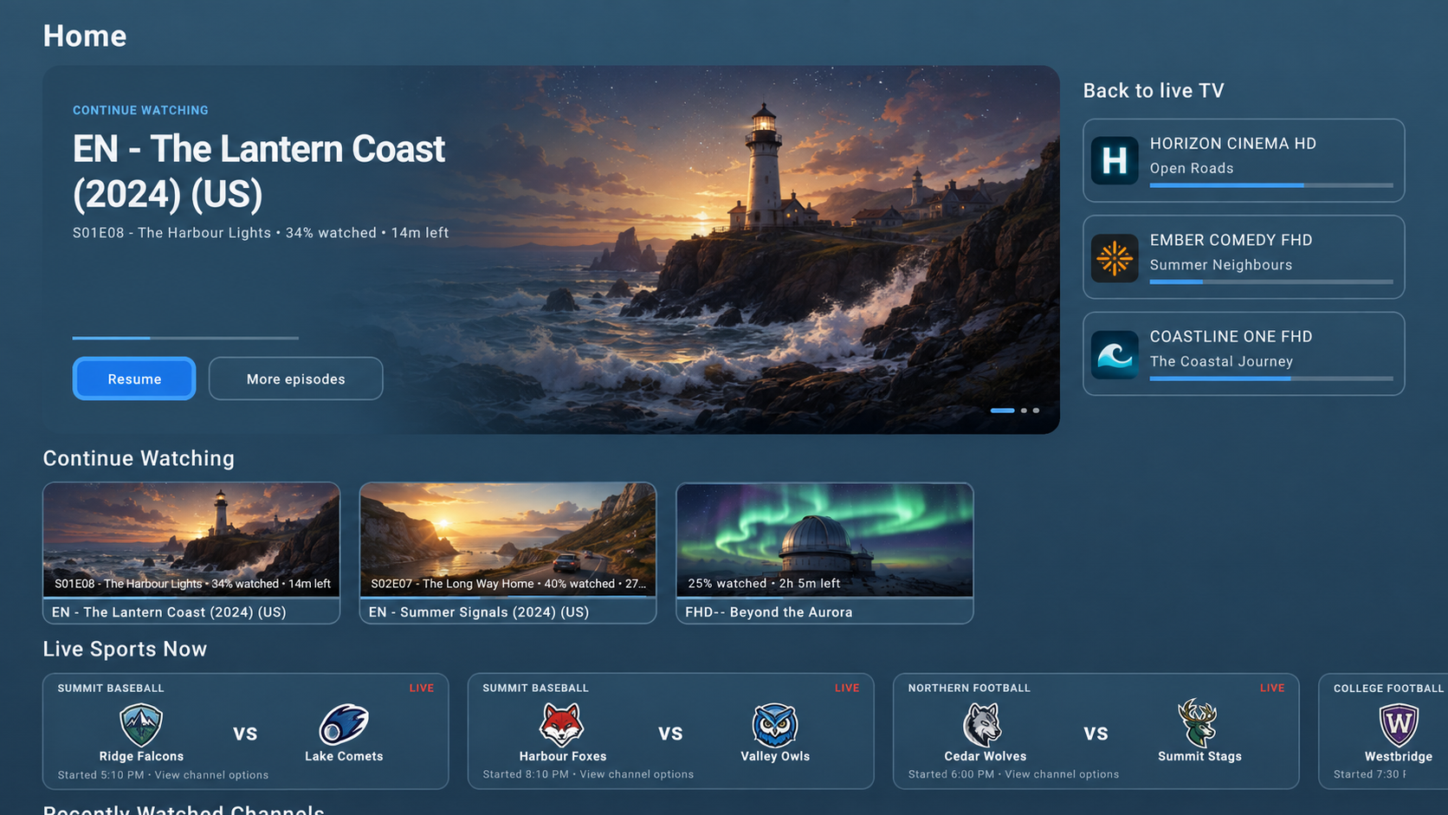Open More episodes for The Lantern Coast
Screen dimensions: 1448x815
coord(295,378)
